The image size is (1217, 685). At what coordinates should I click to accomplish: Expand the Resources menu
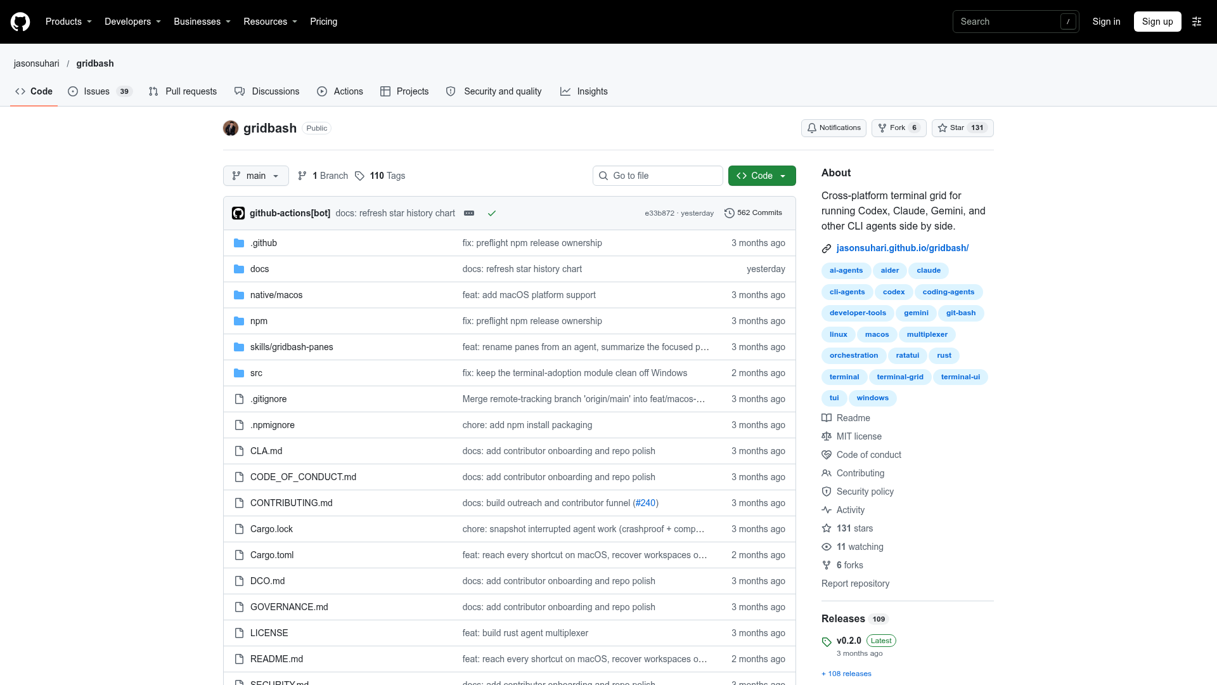pos(270,22)
